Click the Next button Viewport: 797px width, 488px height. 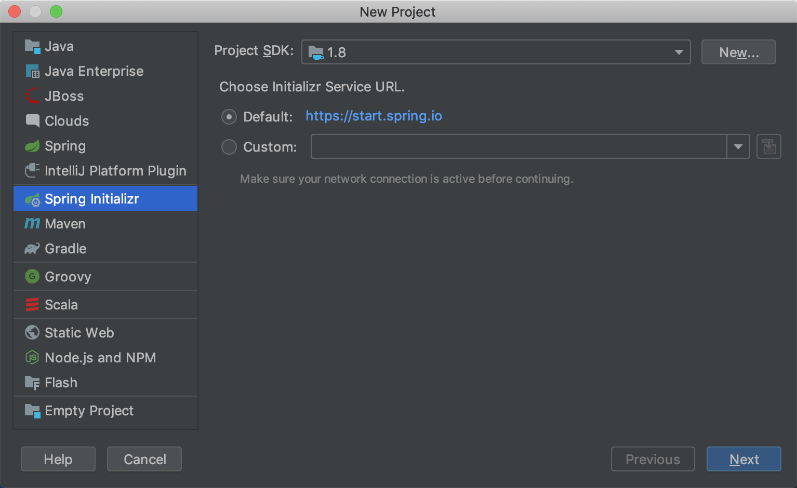(x=743, y=459)
